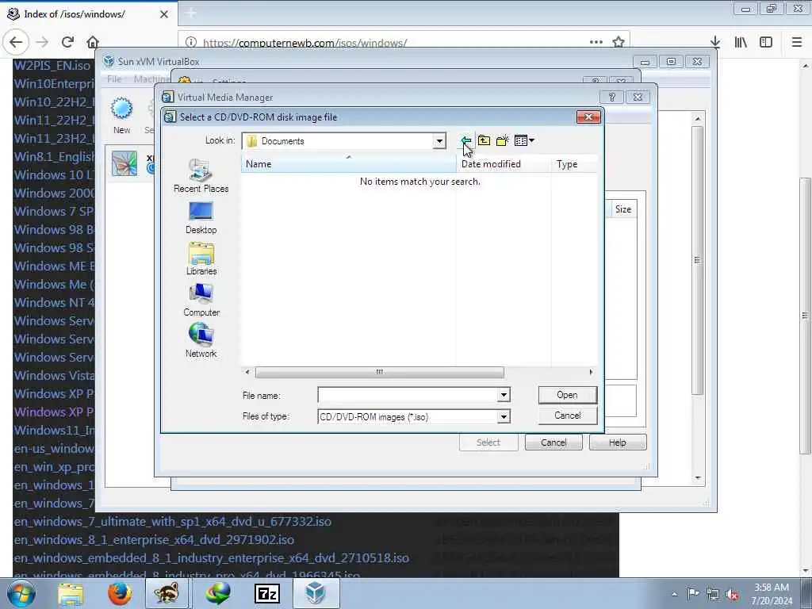Click the Firefox address bar URL
Viewport: 812px width, 609px height.
coord(304,43)
